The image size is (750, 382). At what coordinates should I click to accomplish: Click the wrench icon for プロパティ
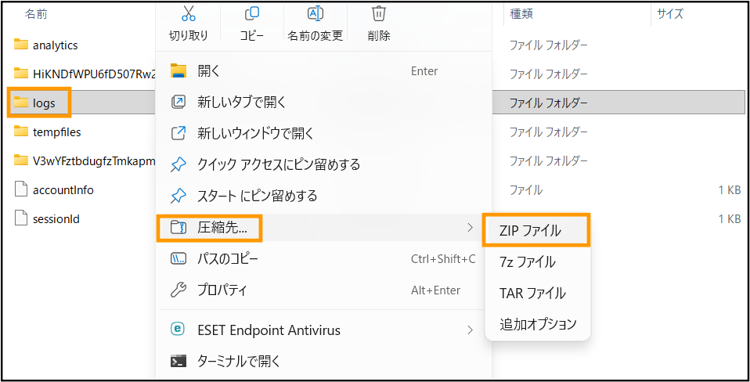pyautogui.click(x=178, y=290)
